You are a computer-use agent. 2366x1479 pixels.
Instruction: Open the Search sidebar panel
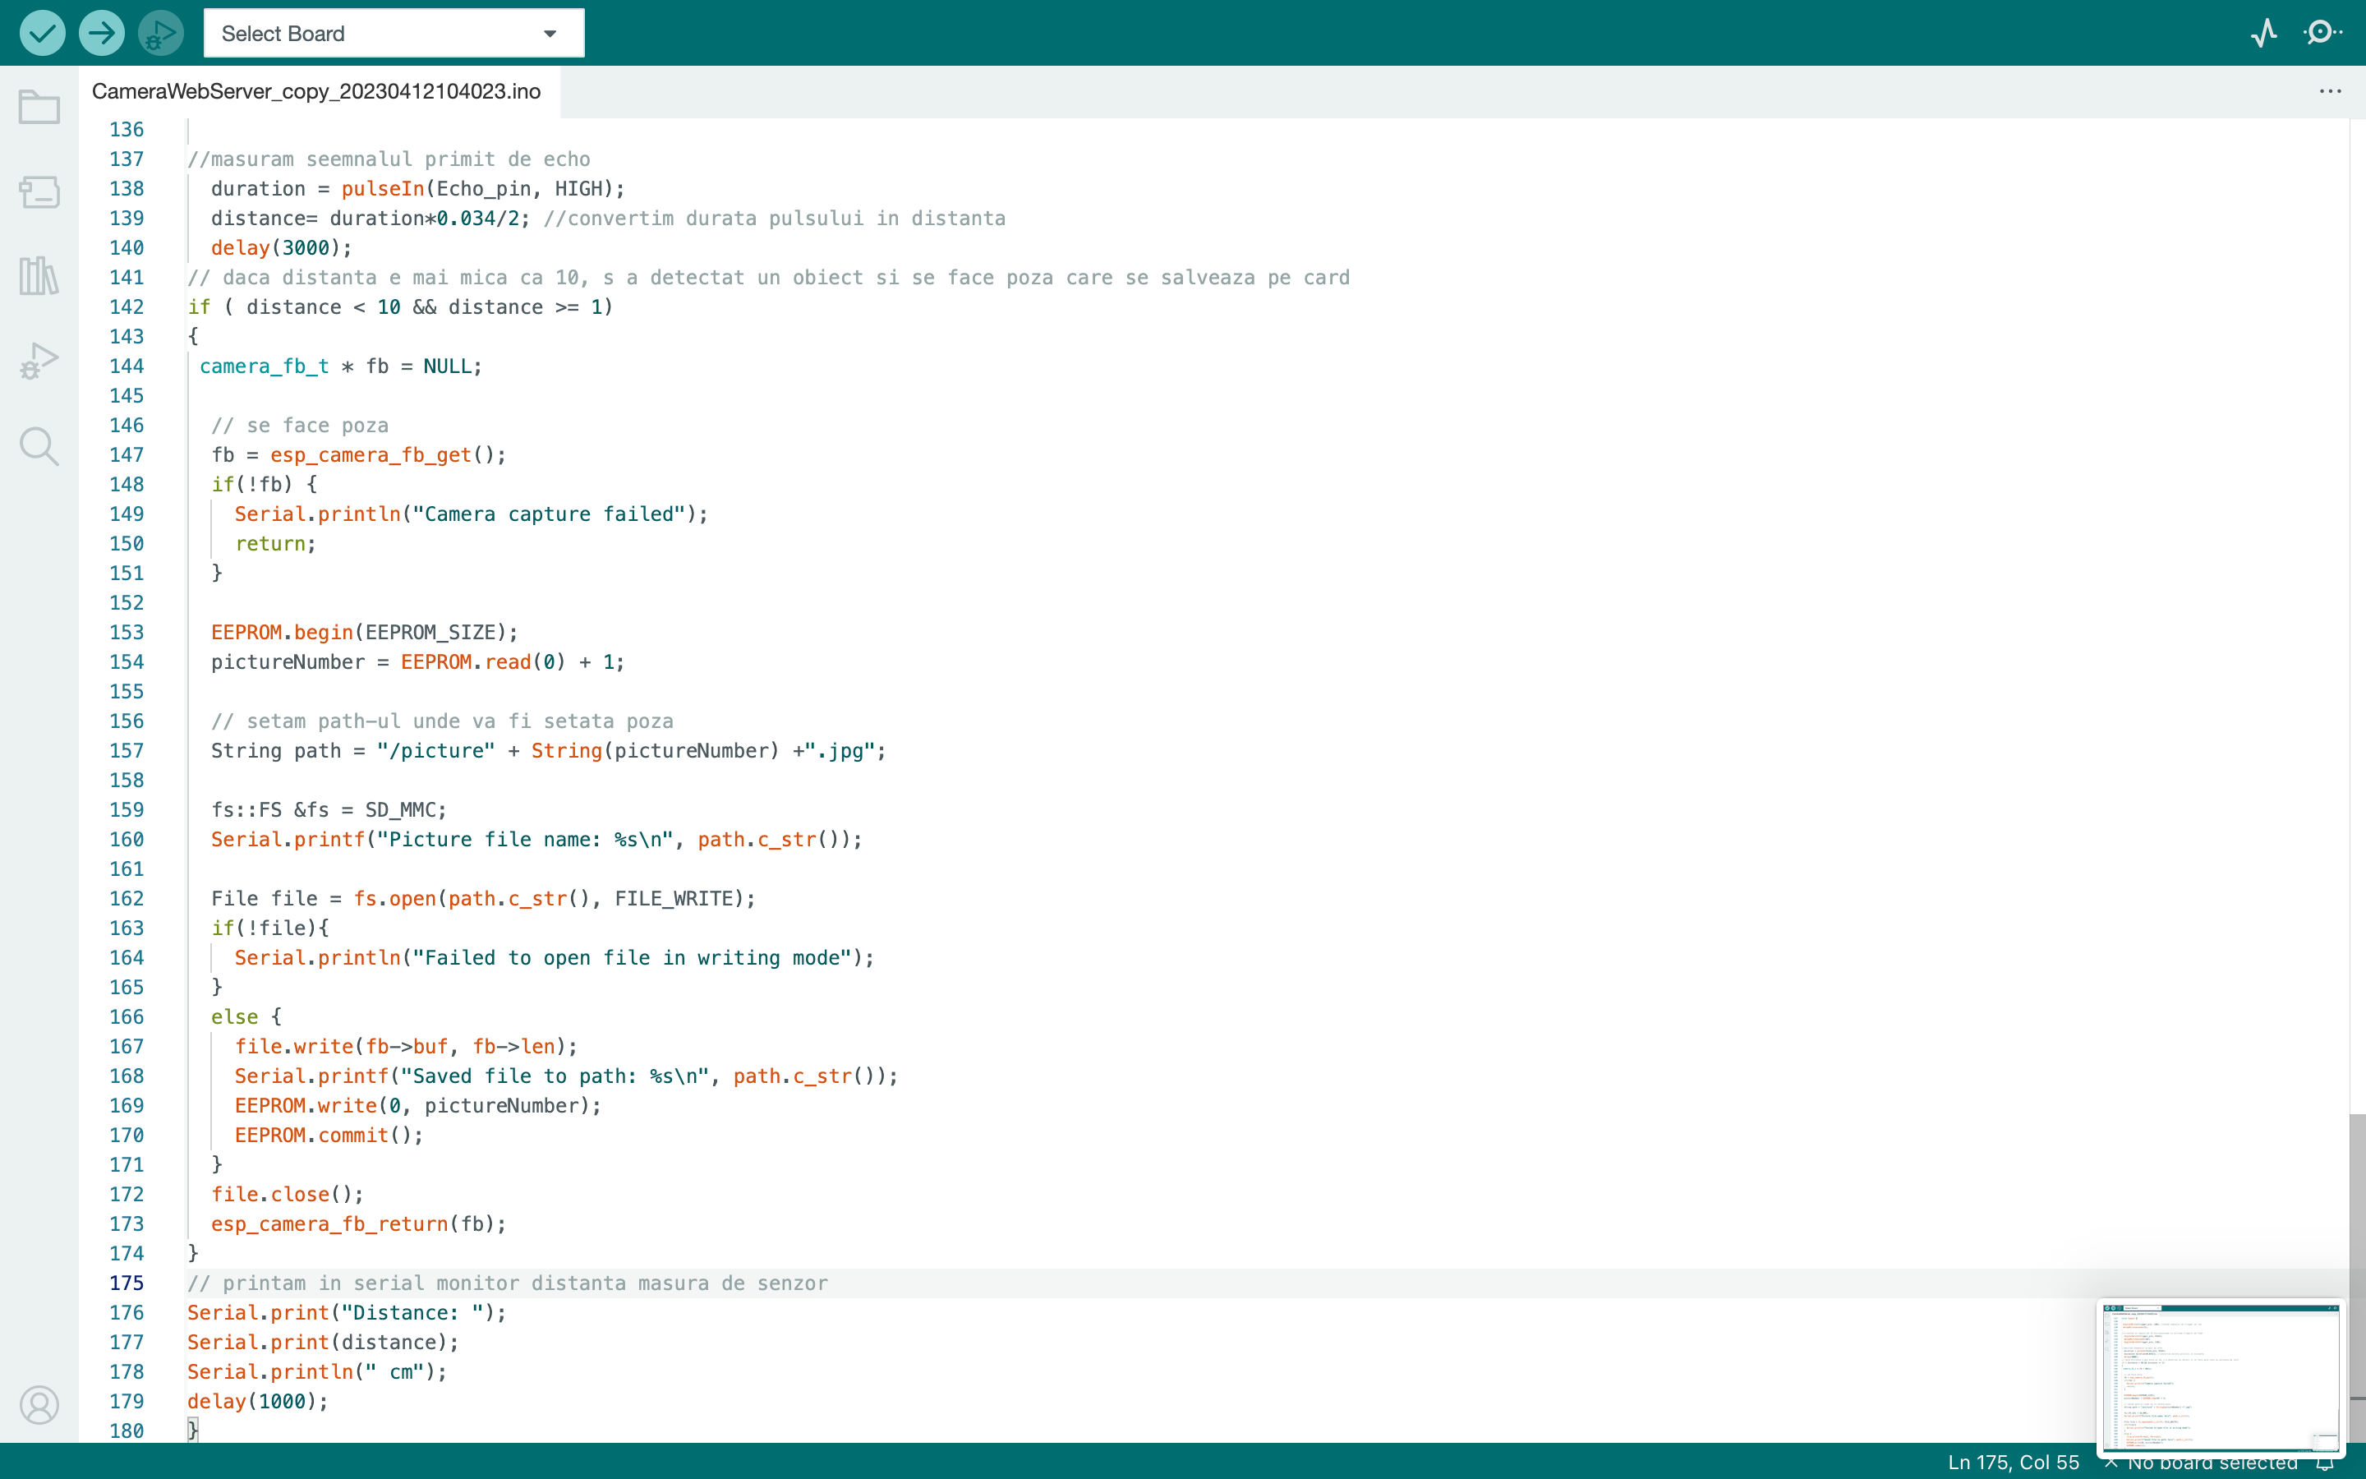coord(39,446)
